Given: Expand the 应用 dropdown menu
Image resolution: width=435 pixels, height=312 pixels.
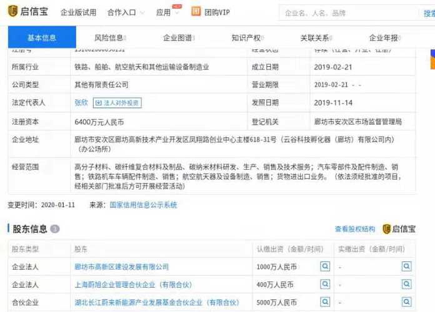Looking at the screenshot, I should pos(168,12).
